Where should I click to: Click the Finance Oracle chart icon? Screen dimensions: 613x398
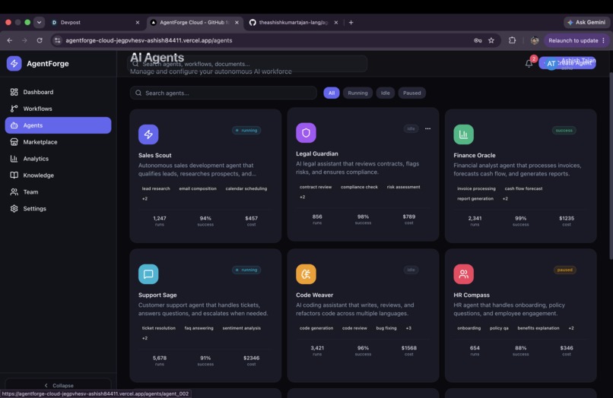click(464, 134)
